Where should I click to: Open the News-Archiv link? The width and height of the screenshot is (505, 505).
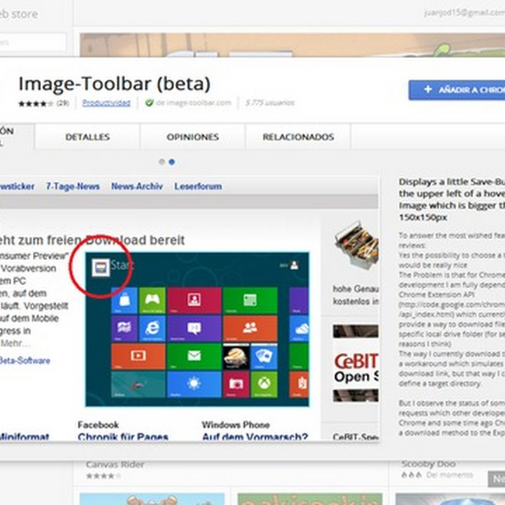137,186
